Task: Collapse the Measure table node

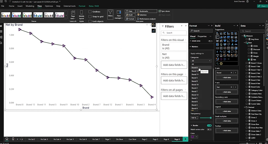Action: (x=242, y=36)
